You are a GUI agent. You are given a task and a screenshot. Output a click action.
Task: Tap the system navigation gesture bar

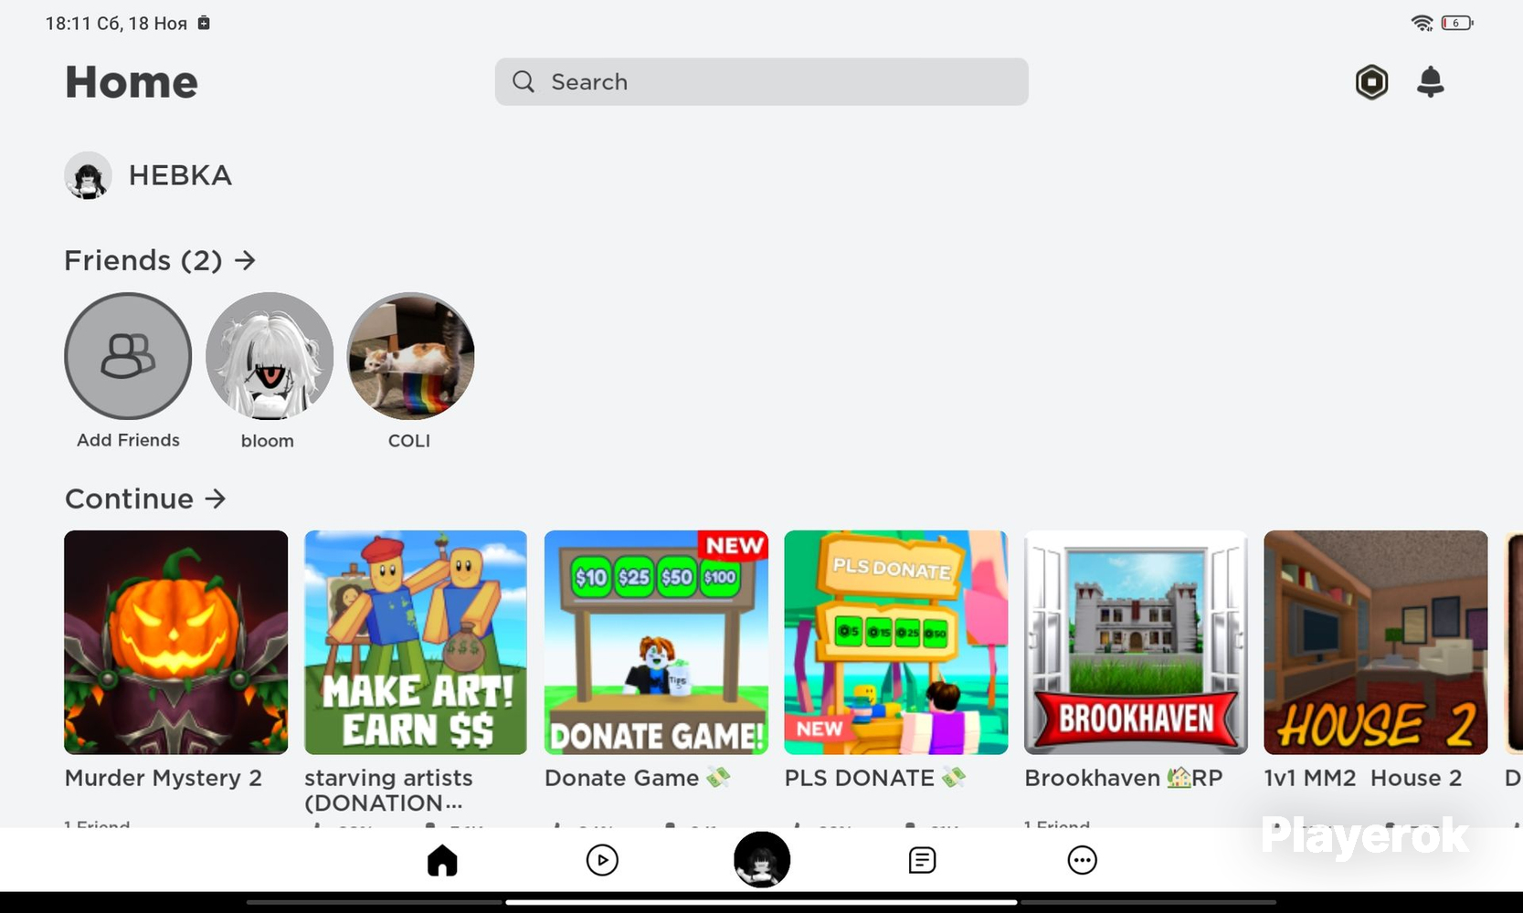coord(761,902)
